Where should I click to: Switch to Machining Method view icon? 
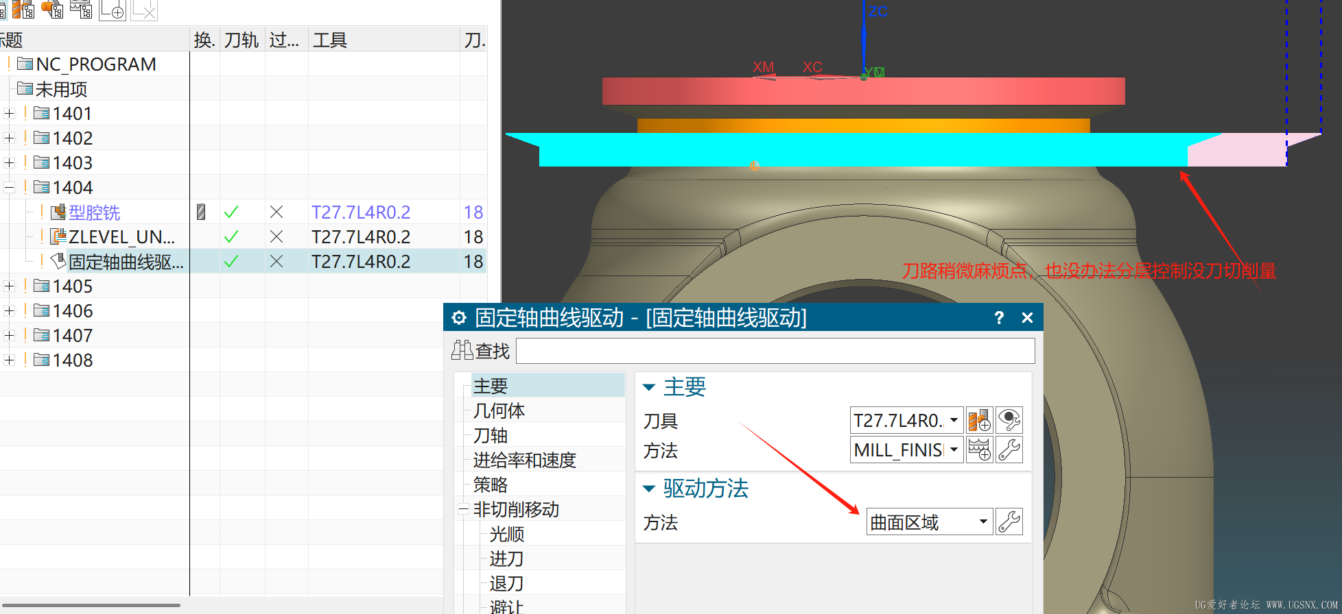pyautogui.click(x=81, y=10)
